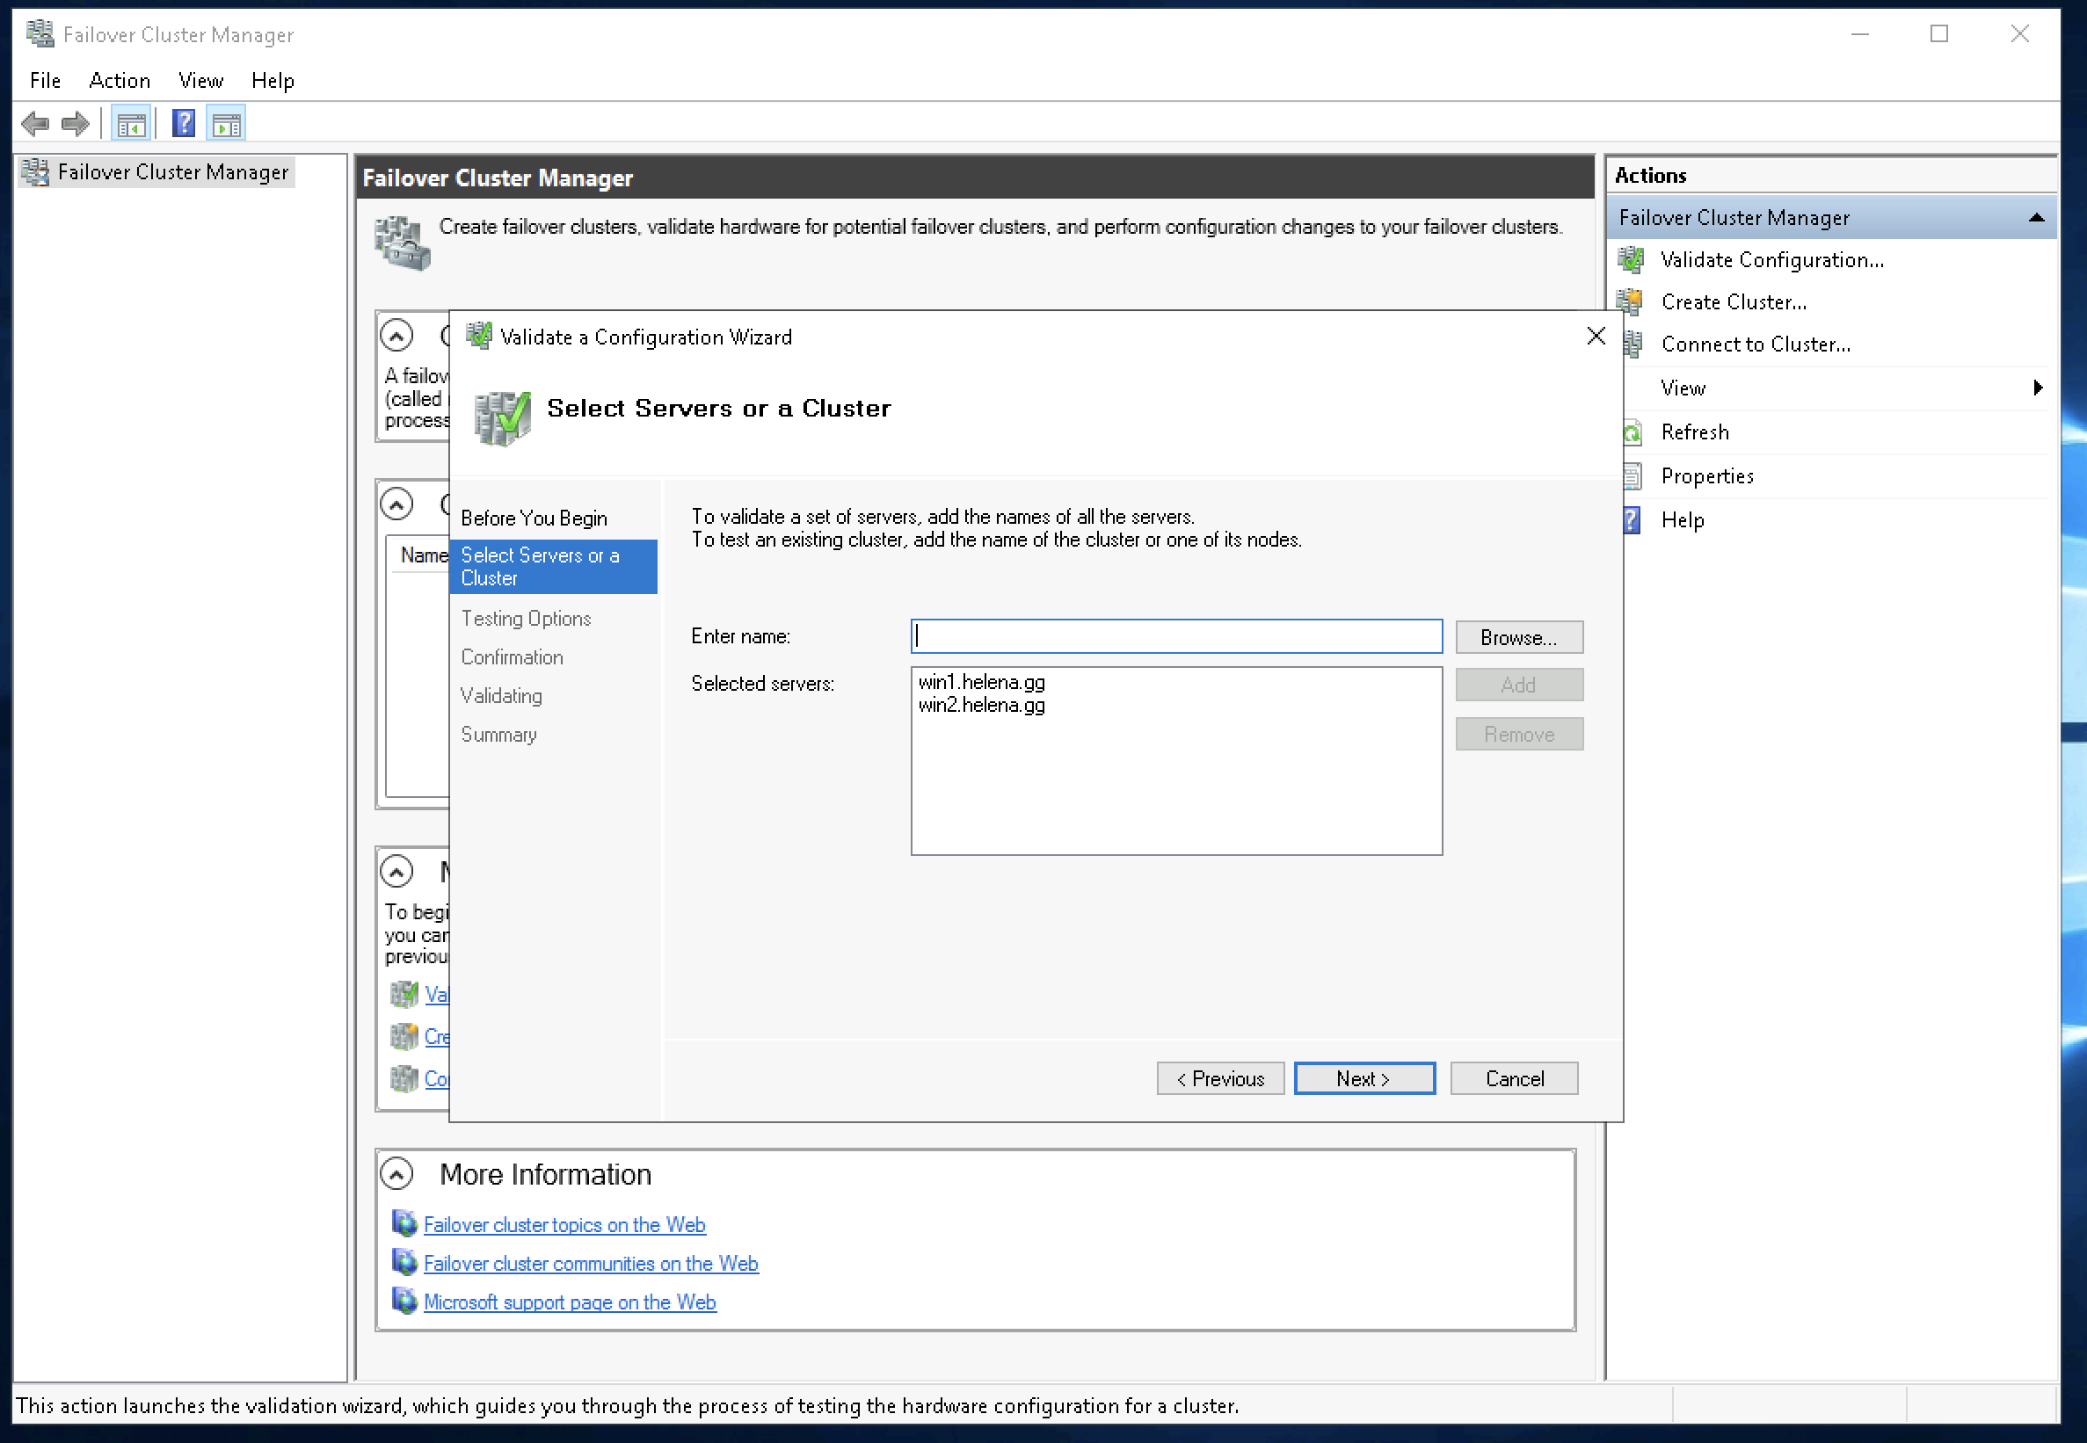Viewport: 2087px width, 1443px height.
Task: Open the Action menu
Action: pos(120,81)
